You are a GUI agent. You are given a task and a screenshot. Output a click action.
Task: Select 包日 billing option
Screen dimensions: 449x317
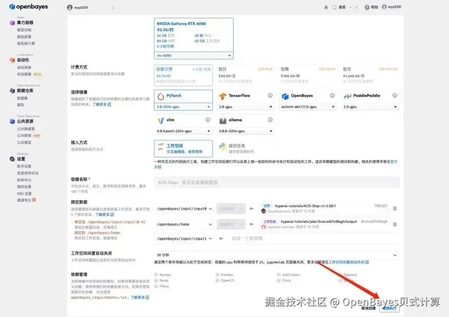coord(245,75)
